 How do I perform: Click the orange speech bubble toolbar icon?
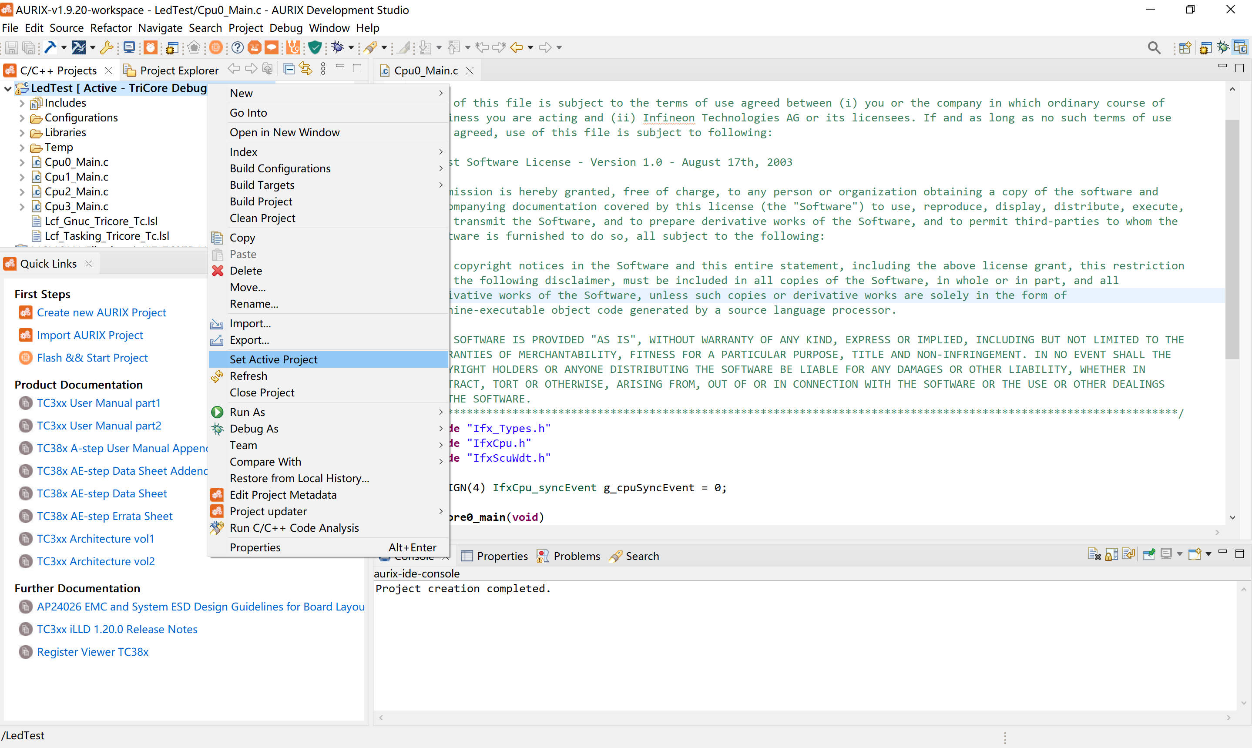point(272,47)
